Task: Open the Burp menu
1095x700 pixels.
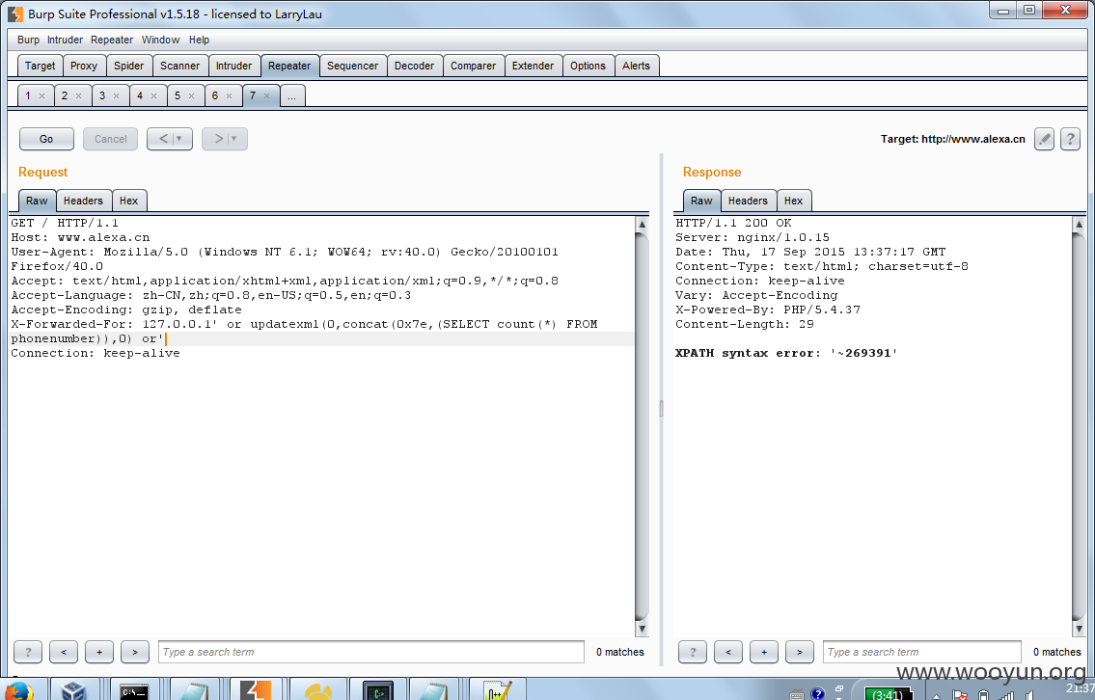Action: tap(29, 40)
